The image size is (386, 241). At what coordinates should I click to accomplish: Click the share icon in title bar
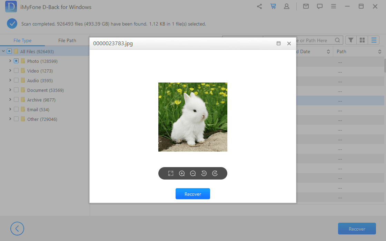click(259, 7)
